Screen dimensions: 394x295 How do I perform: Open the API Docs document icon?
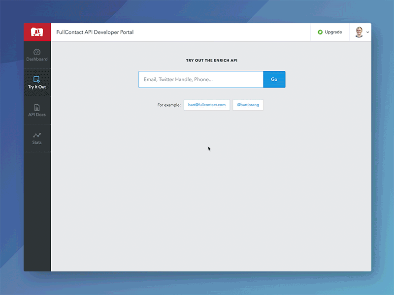[37, 107]
